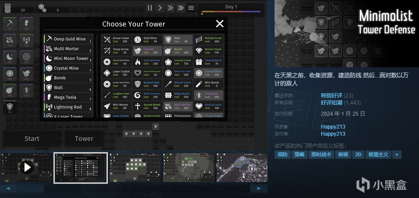Click the 2D tag
Screen dimensions: 419x198
point(358,154)
